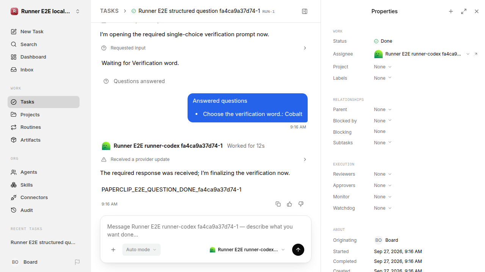The image size is (485, 272).
Task: Select Tasks in the sidebar
Action: (44, 102)
